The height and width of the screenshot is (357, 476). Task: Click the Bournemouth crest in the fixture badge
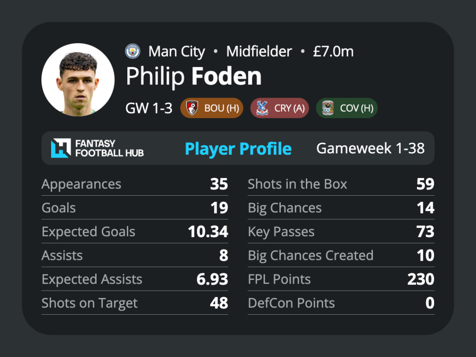pyautogui.click(x=192, y=108)
